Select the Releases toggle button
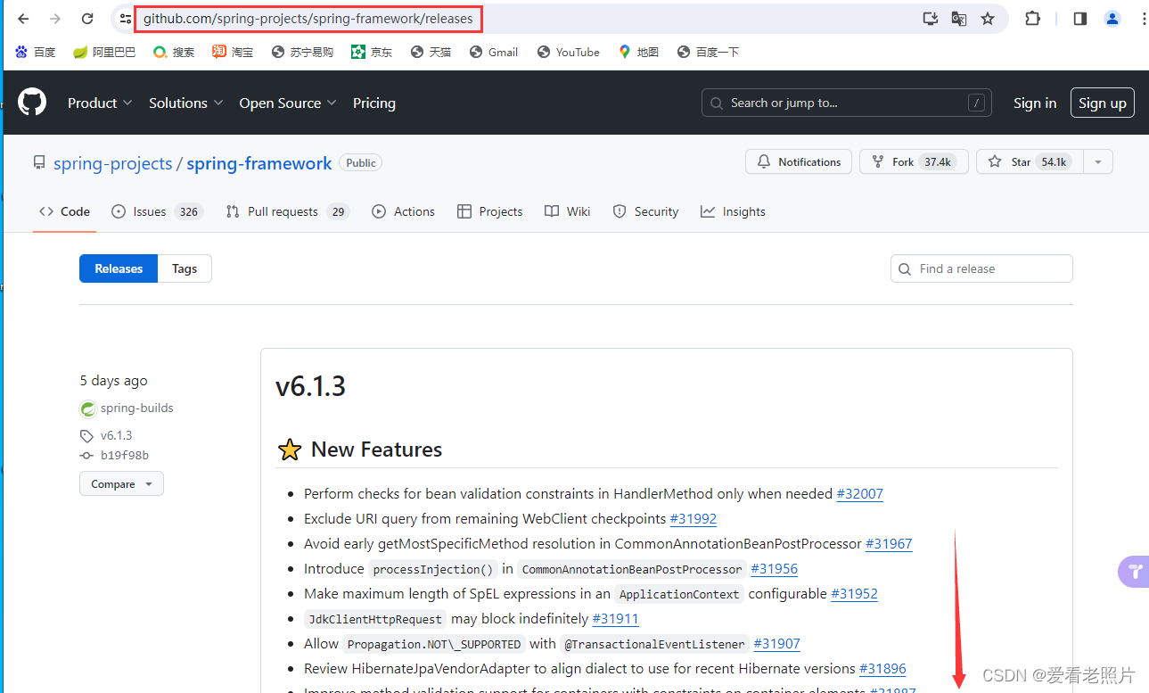This screenshot has height=693, width=1149. (119, 268)
